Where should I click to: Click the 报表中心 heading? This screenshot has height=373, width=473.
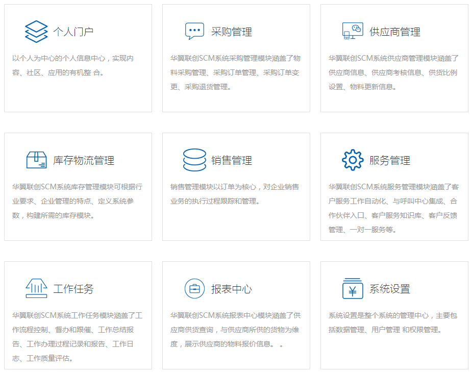tap(232, 289)
